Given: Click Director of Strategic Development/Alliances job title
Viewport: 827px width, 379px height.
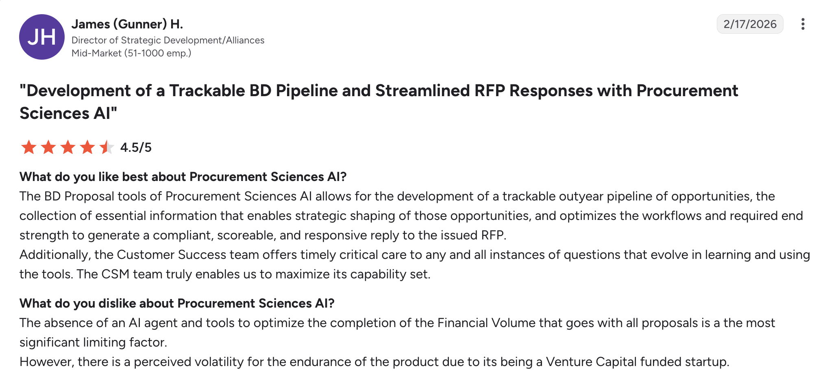Looking at the screenshot, I should (168, 40).
